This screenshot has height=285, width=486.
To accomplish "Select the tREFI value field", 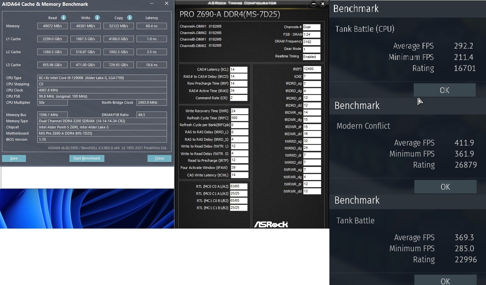I will coord(312,69).
